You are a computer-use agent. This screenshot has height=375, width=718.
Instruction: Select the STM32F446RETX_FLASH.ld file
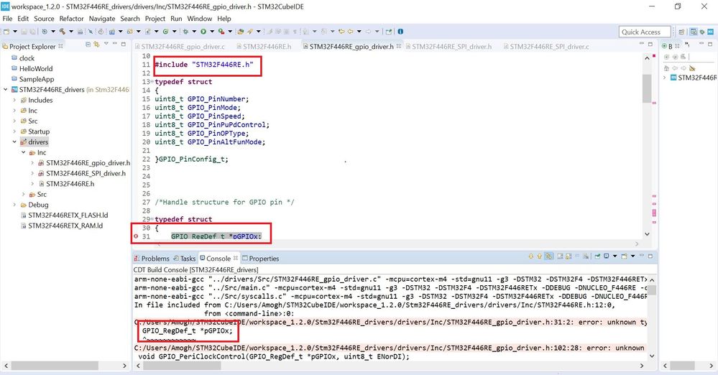[x=68, y=216]
